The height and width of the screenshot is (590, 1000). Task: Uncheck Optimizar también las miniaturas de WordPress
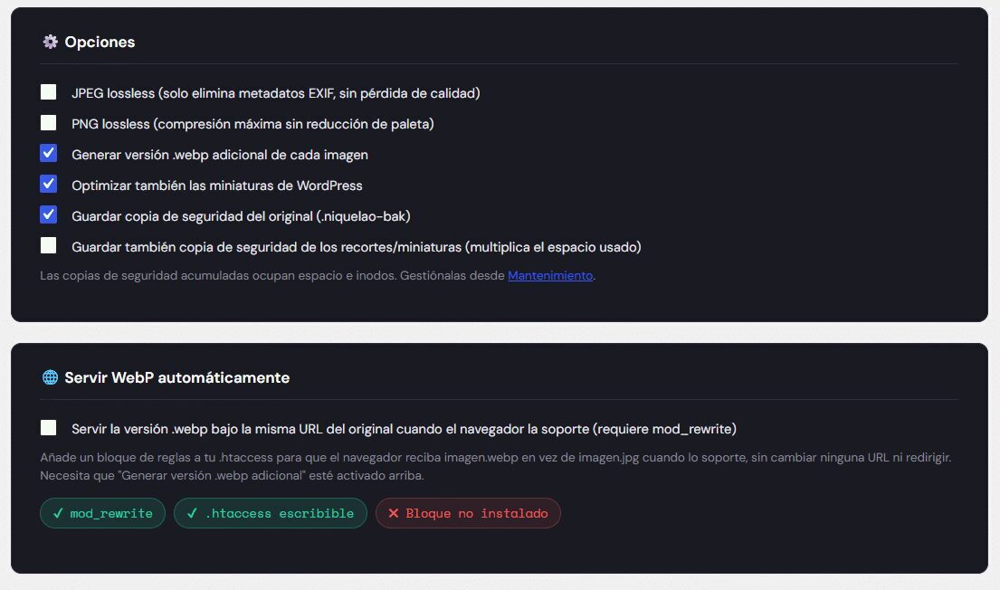tap(49, 184)
